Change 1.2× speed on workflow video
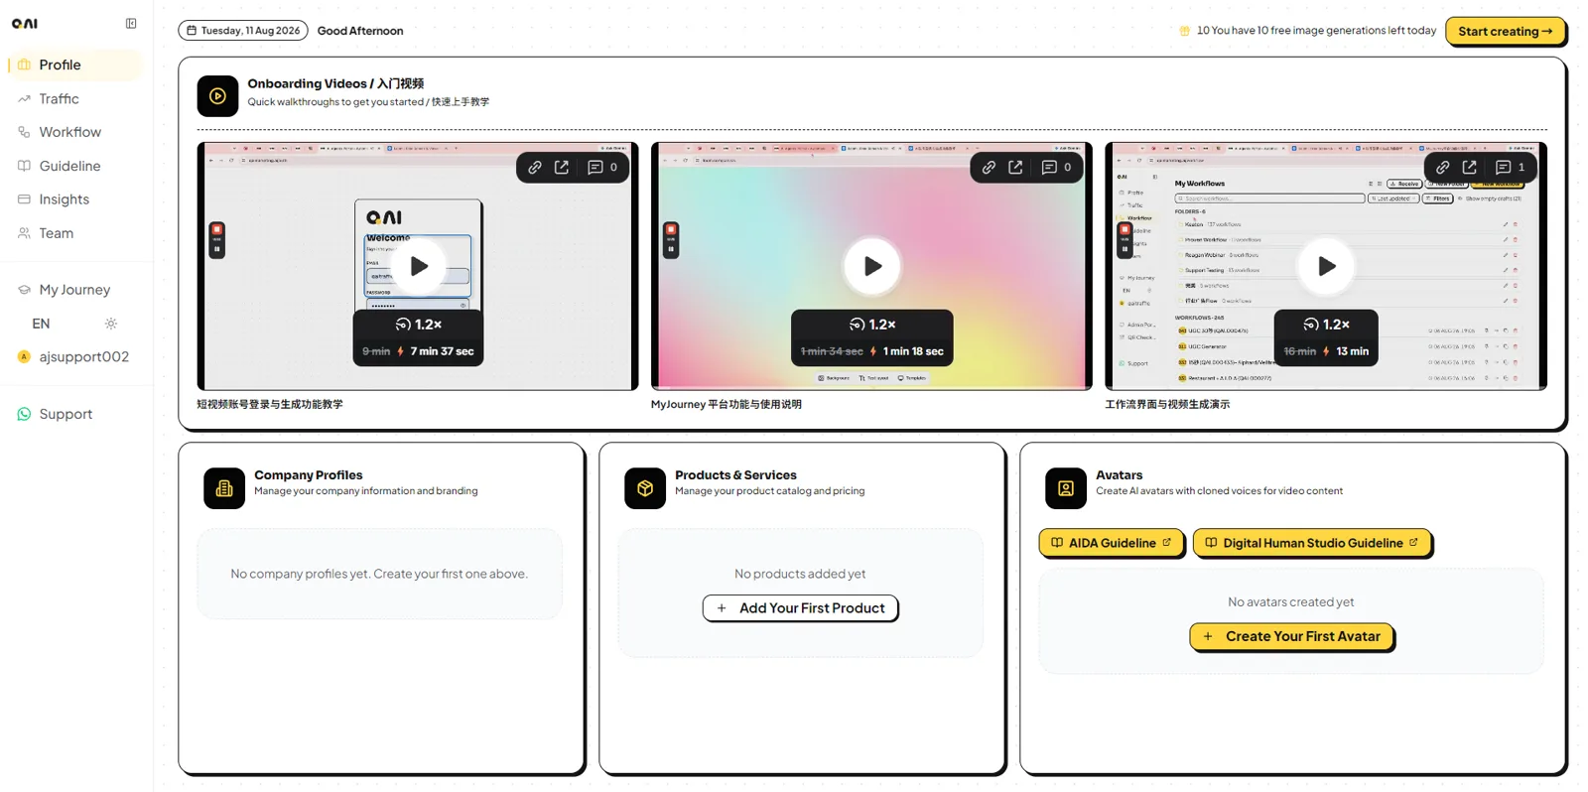 [1326, 325]
